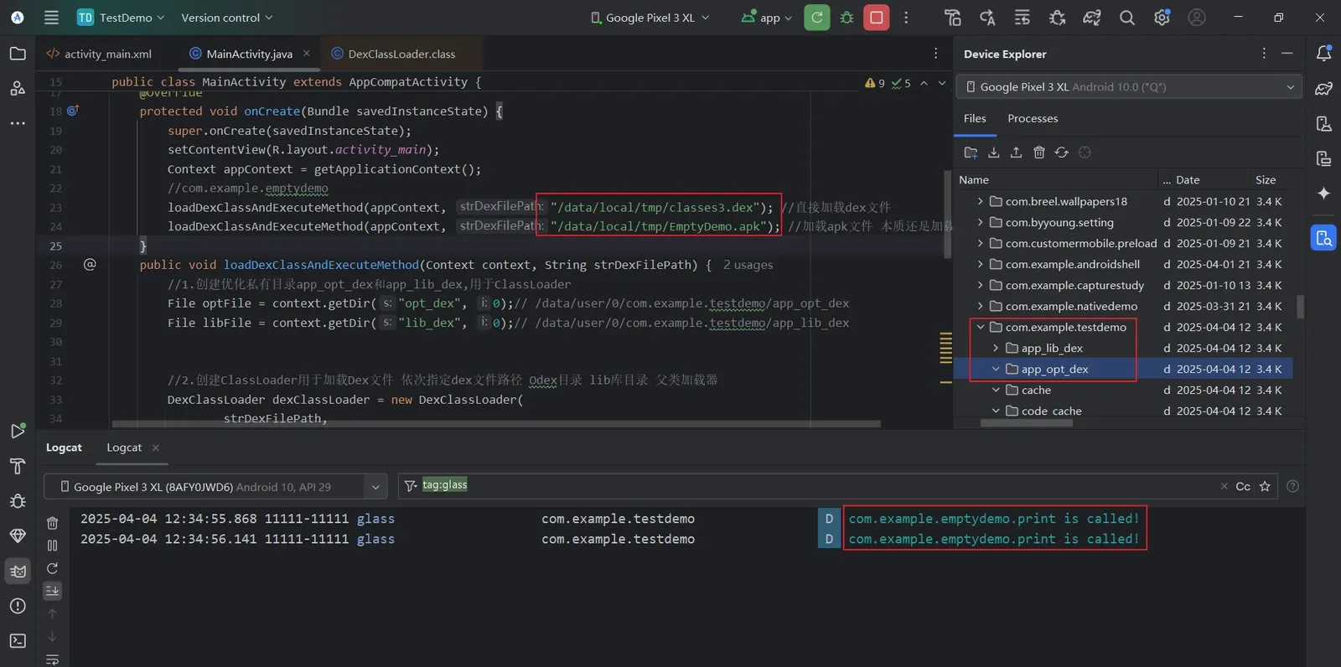Collapse the app_opt_dex folder
The width and height of the screenshot is (1341, 667).
click(996, 369)
